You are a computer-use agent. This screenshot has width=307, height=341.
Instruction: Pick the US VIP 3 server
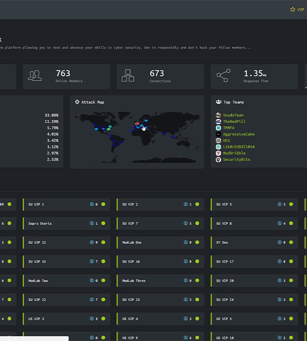click(67, 319)
